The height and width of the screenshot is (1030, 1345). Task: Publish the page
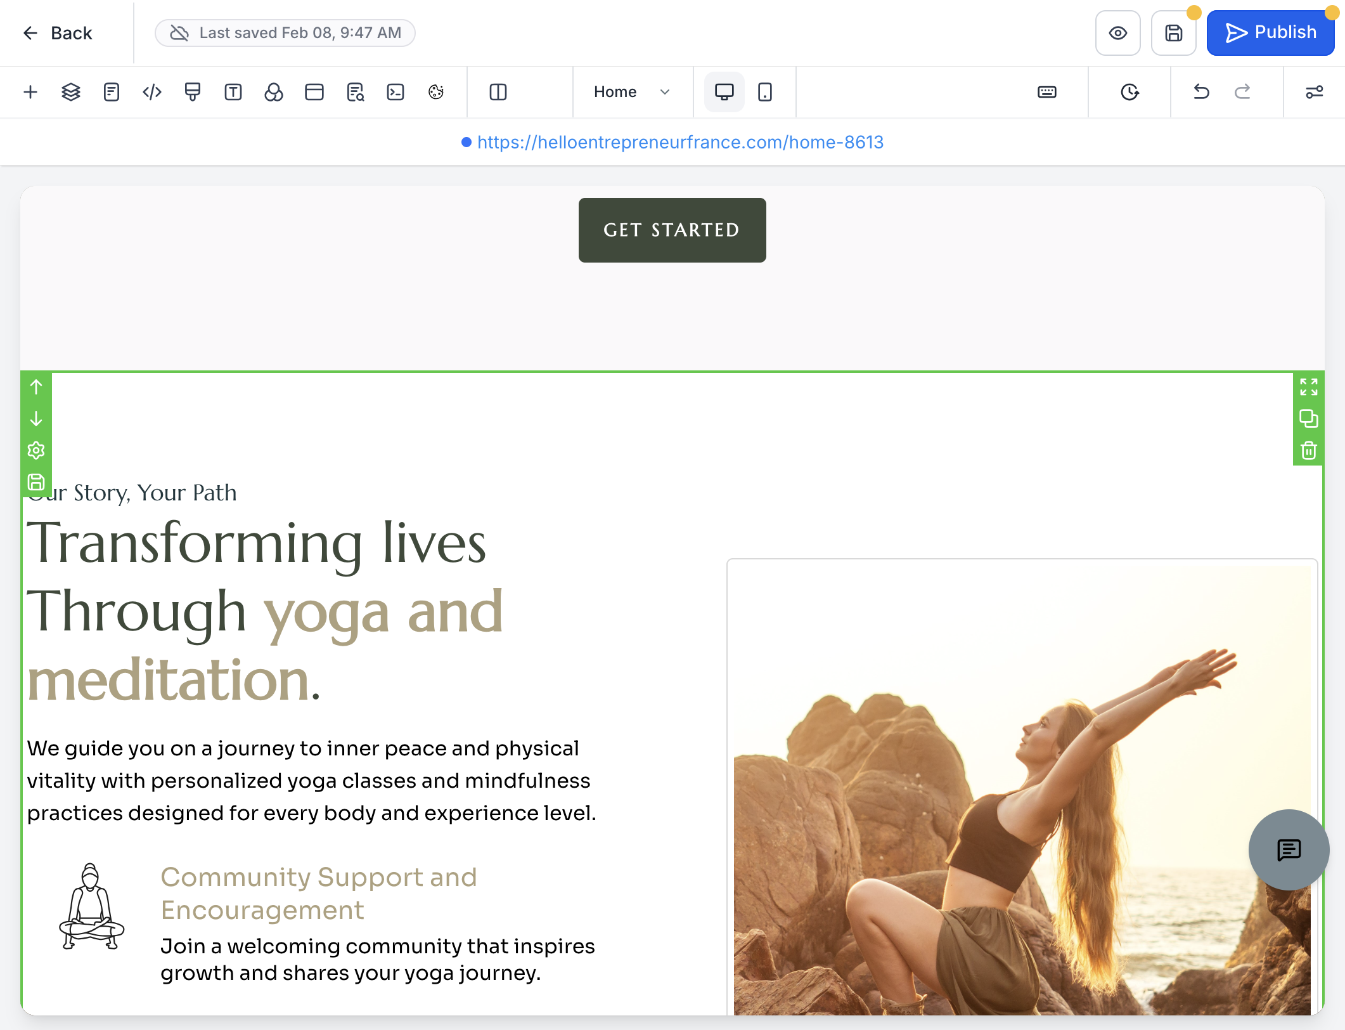pos(1271,33)
